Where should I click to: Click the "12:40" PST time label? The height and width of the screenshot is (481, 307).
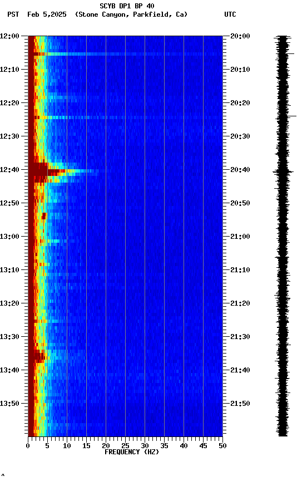click(9, 170)
